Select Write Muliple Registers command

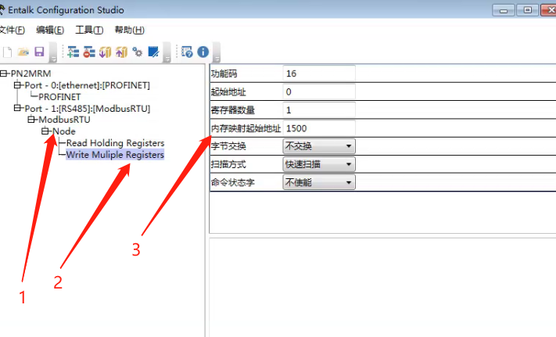click(115, 155)
